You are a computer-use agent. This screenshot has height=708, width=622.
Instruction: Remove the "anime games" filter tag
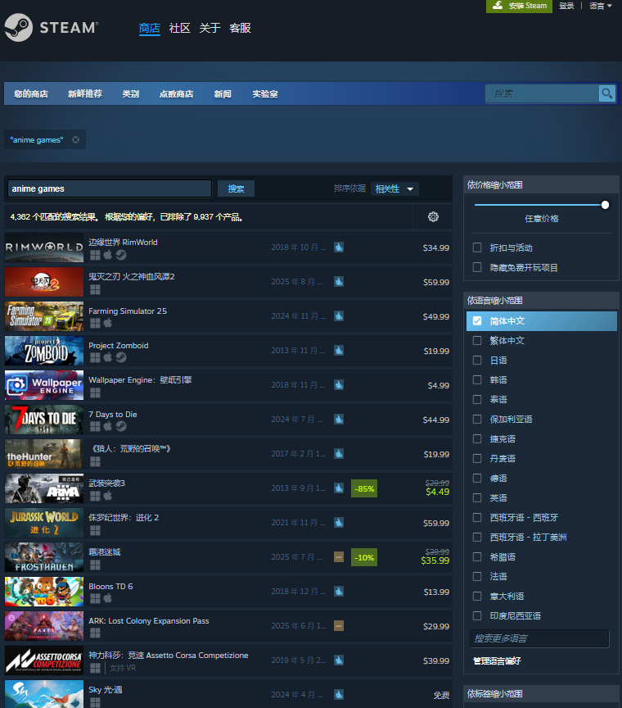click(x=76, y=140)
